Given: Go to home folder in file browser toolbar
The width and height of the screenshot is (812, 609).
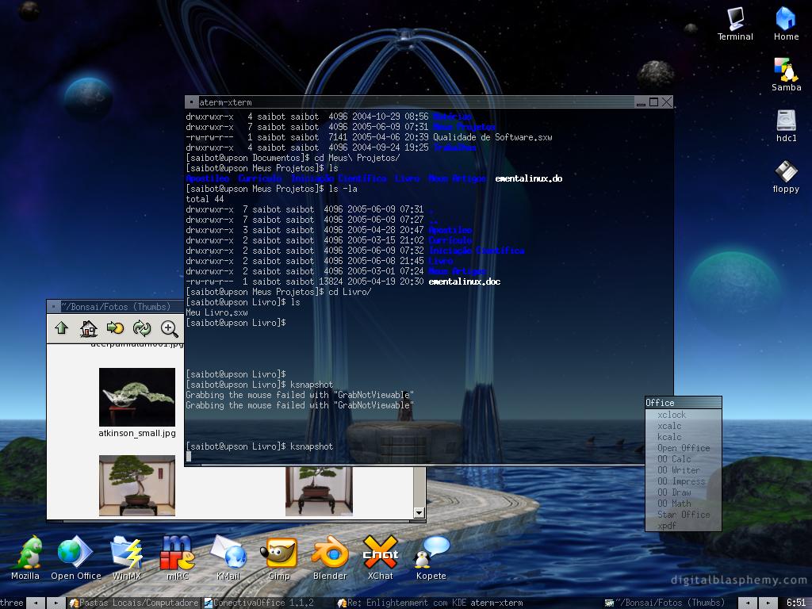Looking at the screenshot, I should [x=89, y=328].
